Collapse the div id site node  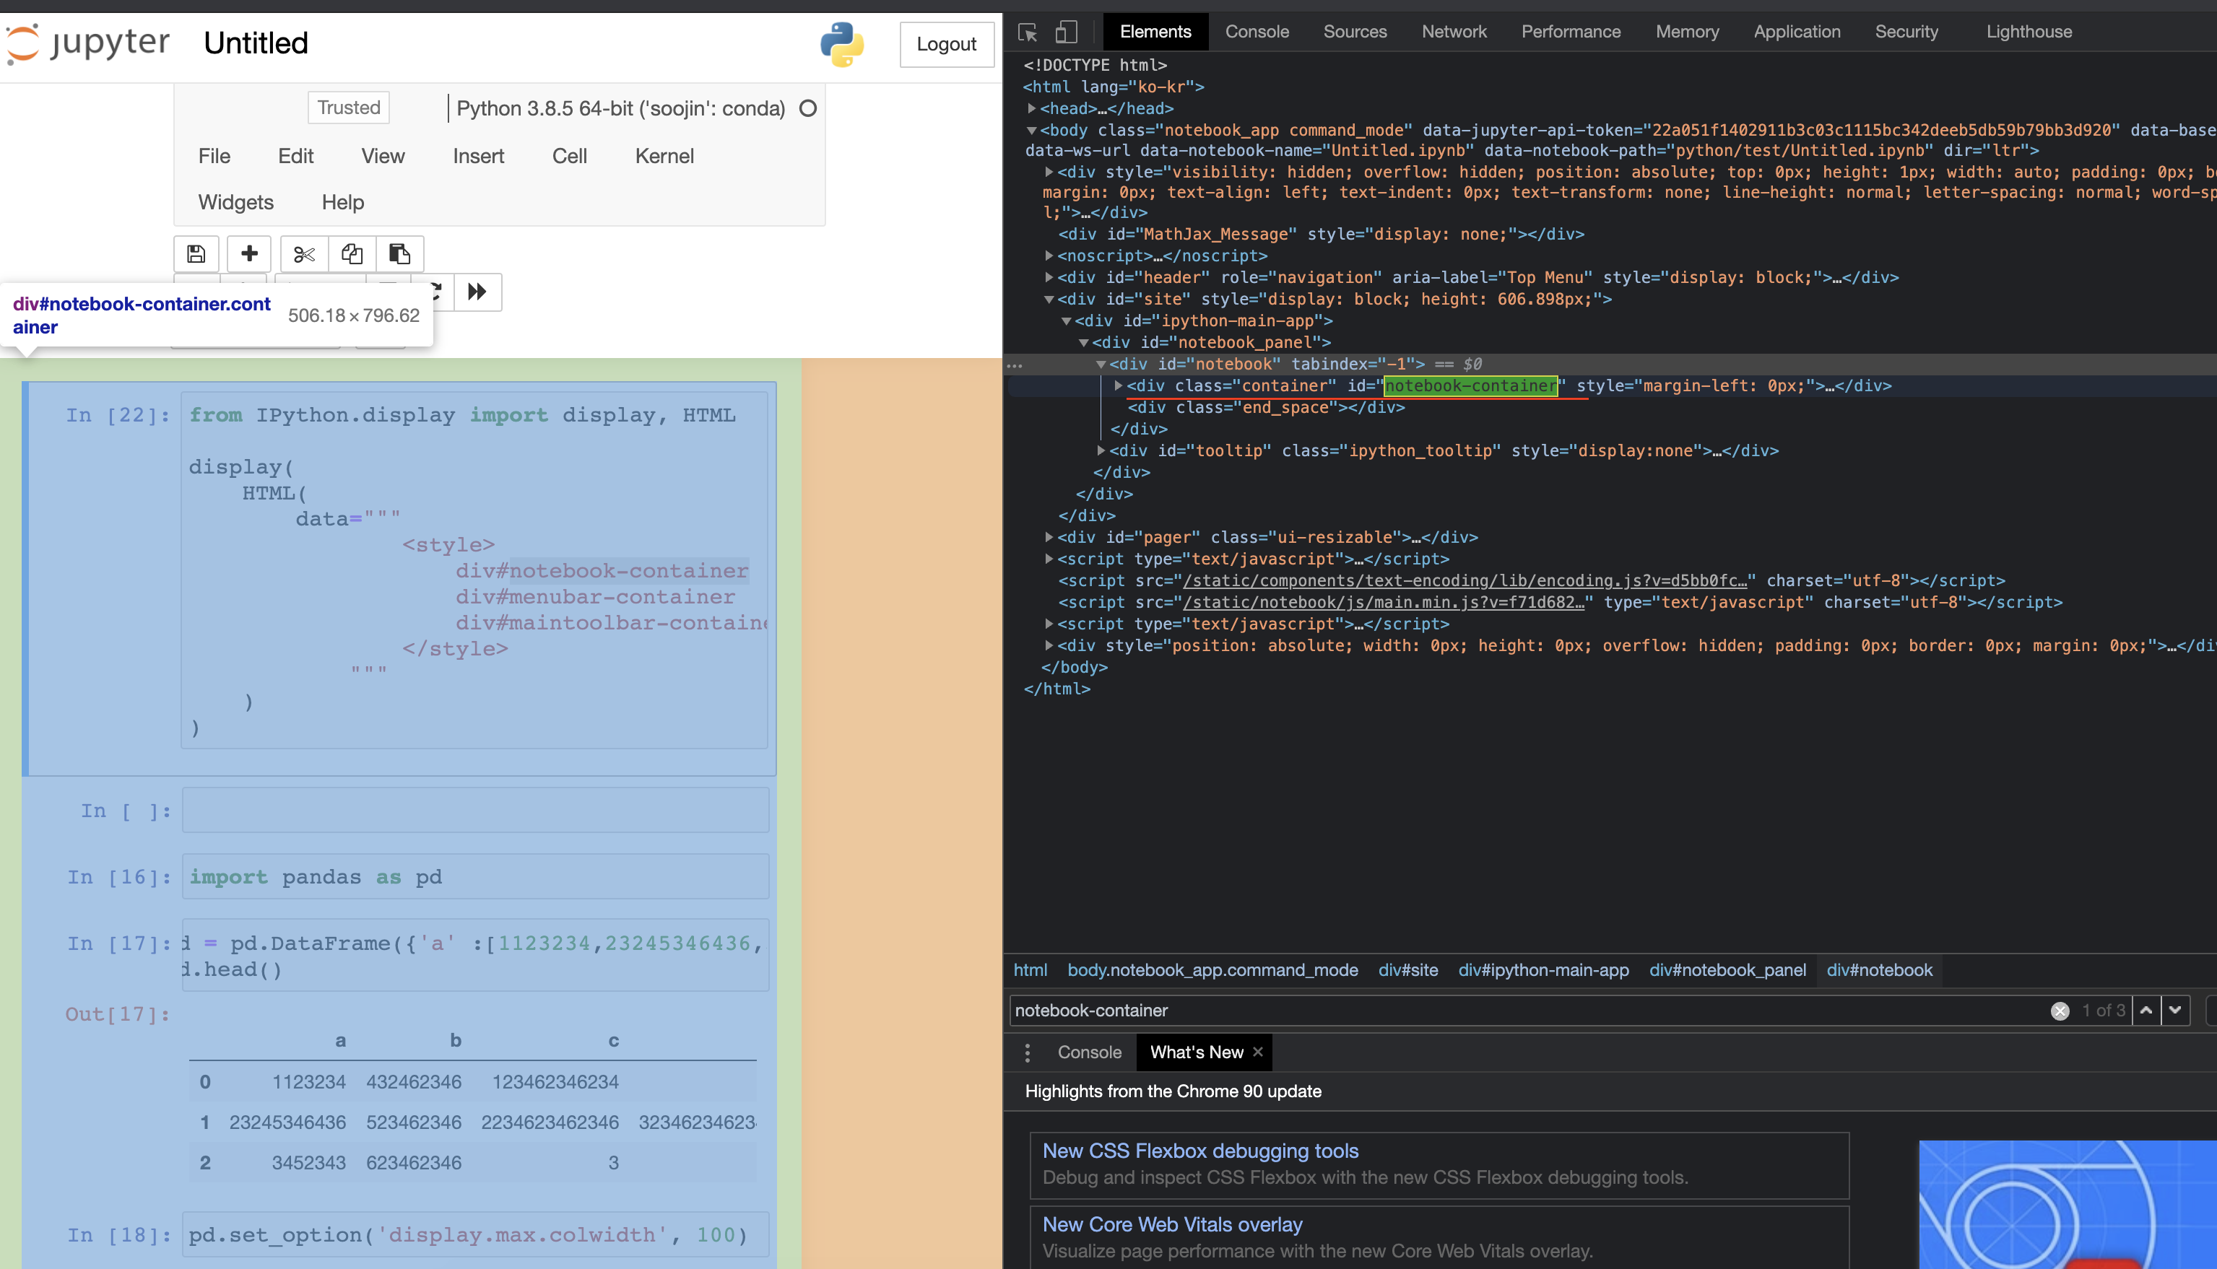click(x=1049, y=299)
